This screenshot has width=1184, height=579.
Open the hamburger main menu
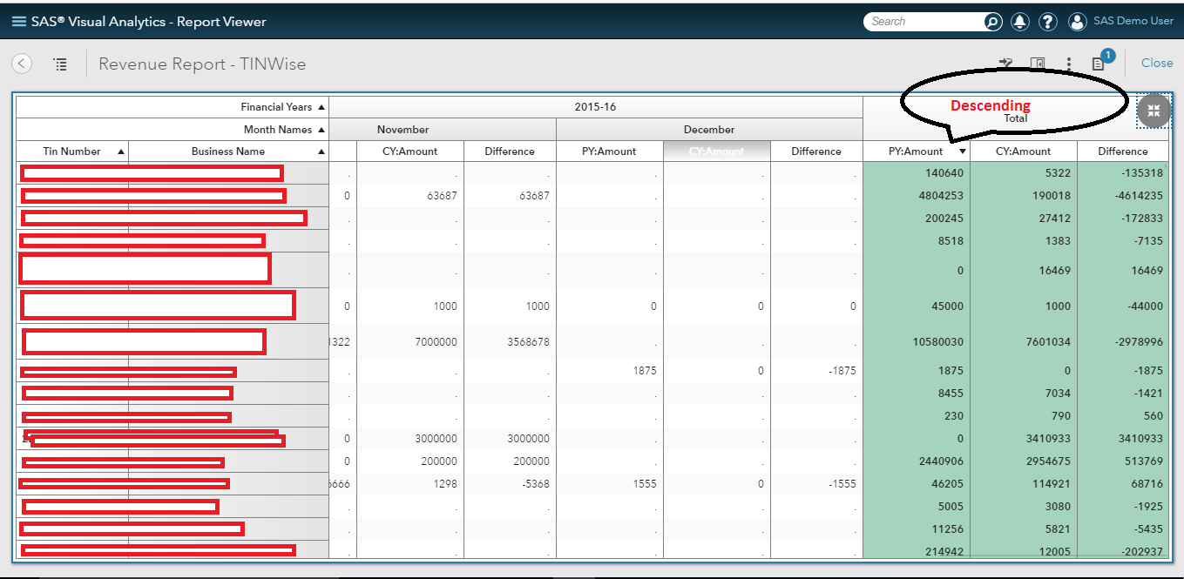click(x=18, y=22)
